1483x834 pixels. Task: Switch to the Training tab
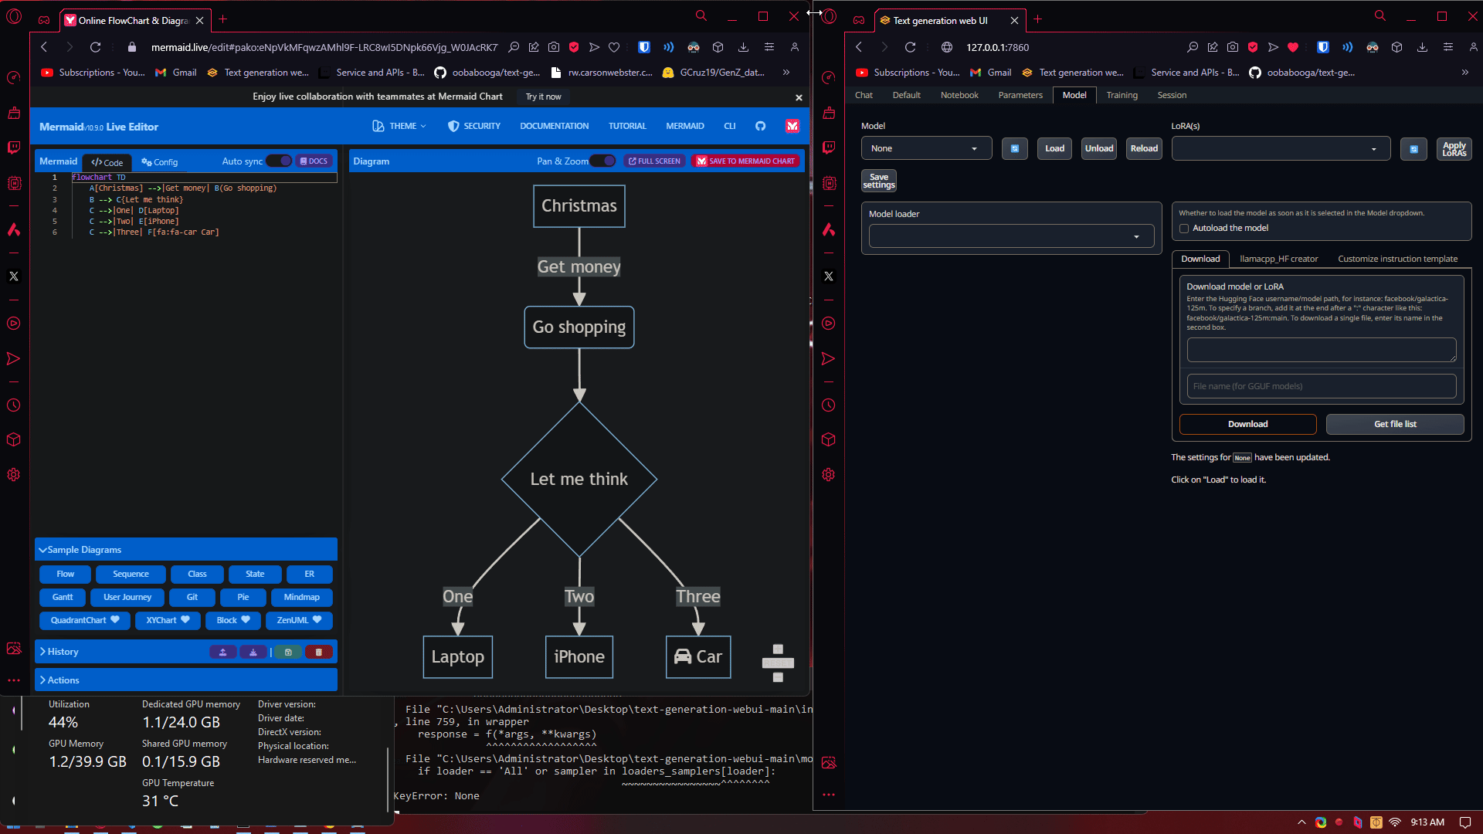tap(1122, 94)
